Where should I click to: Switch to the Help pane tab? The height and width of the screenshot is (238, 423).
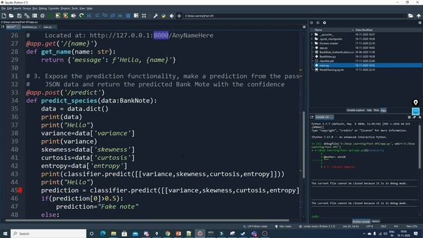[x=369, y=110]
